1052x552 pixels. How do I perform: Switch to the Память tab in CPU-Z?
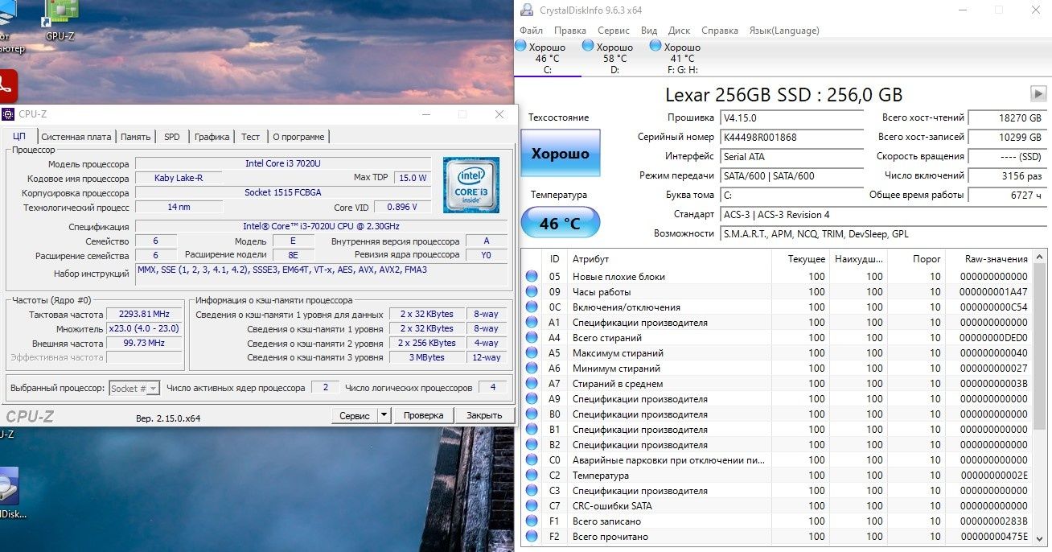point(136,137)
